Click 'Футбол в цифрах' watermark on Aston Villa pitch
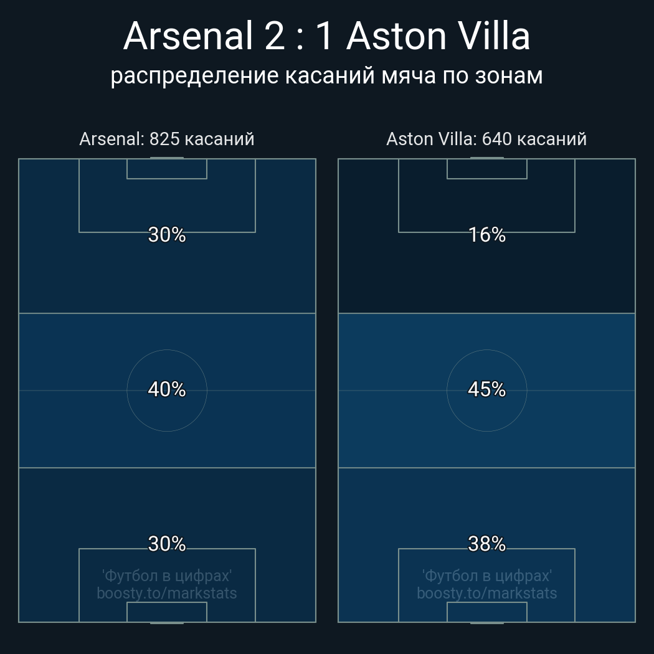Screen dimensions: 654x654 coord(486,576)
